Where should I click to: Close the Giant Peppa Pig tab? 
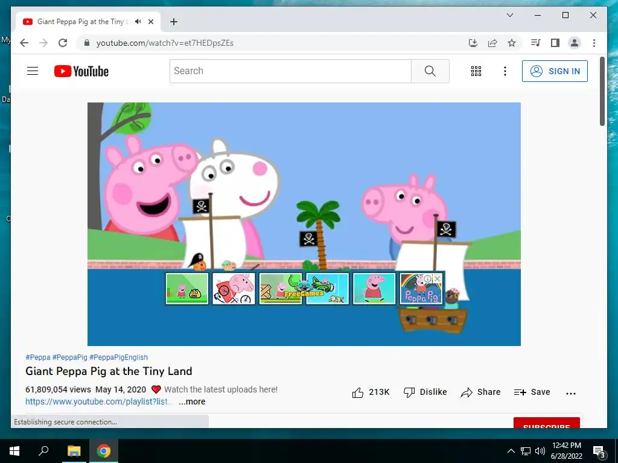151,22
